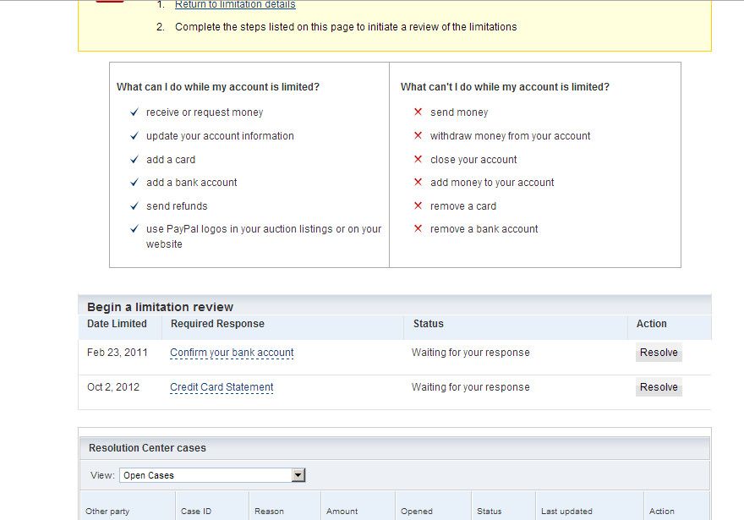Click the checkmark icon beside add a bank account
Viewport: 744px width, 520px height.
pyautogui.click(x=134, y=183)
